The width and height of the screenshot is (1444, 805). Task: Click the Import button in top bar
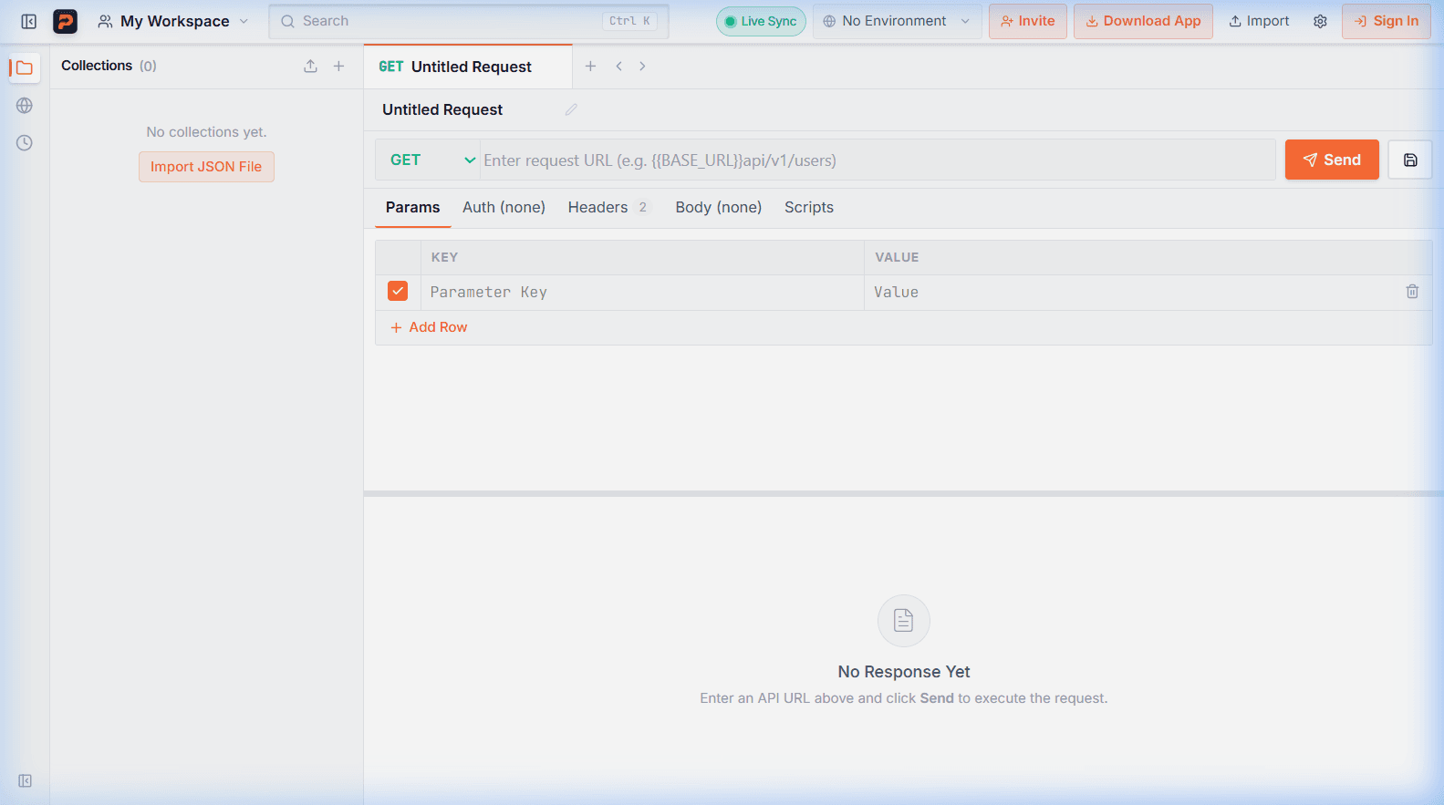pyautogui.click(x=1259, y=21)
